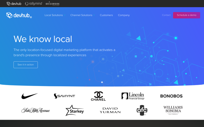Click the Saks Fifth Avenue logo
Screen dimensions: 204x127
point(35,110)
